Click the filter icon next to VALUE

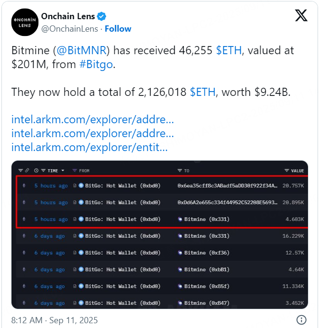(x=286, y=171)
